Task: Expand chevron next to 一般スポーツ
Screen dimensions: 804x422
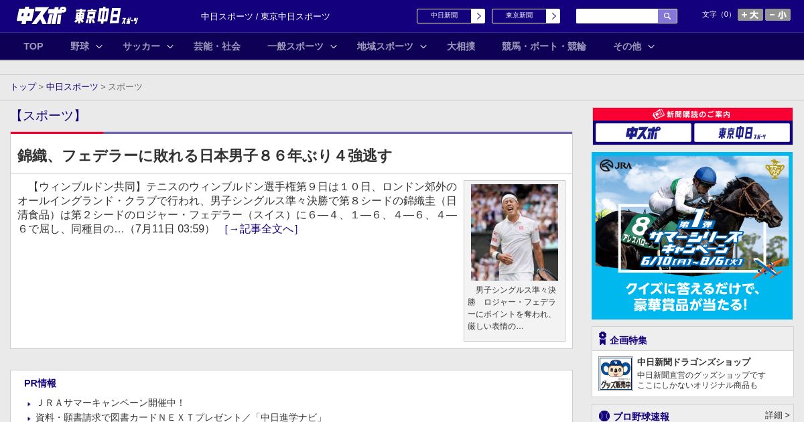Action: point(334,47)
